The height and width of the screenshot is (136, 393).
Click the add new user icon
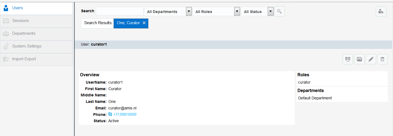381,12
